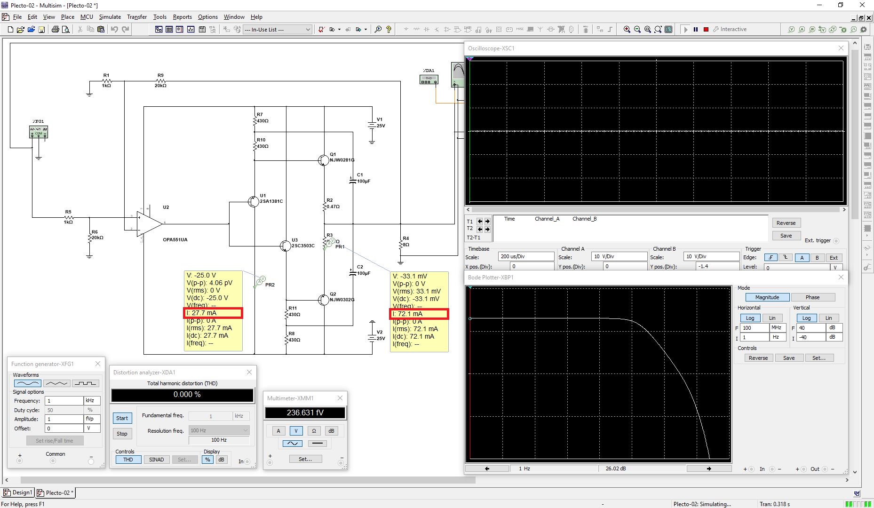Open the Spreadsheet View icon
This screenshot has width=874, height=508.
click(x=169, y=29)
